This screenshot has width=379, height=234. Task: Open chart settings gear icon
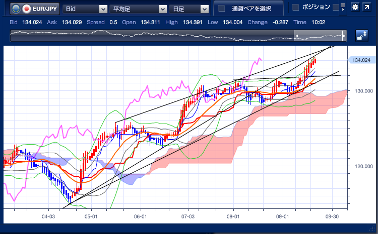(355, 7)
